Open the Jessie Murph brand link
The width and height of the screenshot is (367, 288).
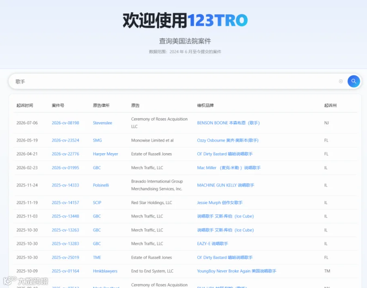point(219,203)
